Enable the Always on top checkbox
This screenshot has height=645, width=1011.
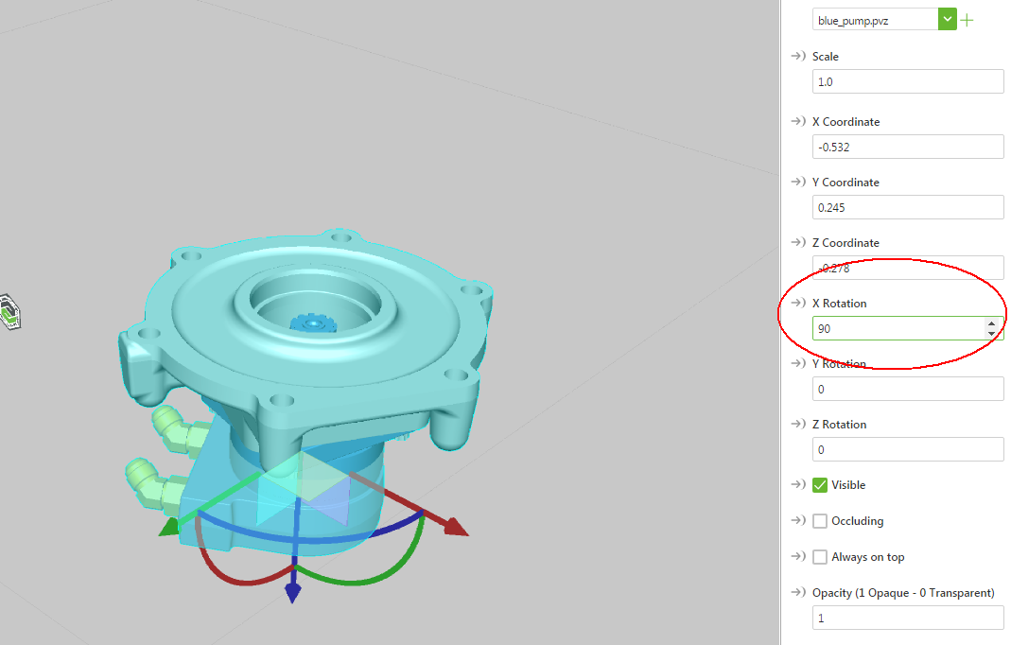[820, 557]
